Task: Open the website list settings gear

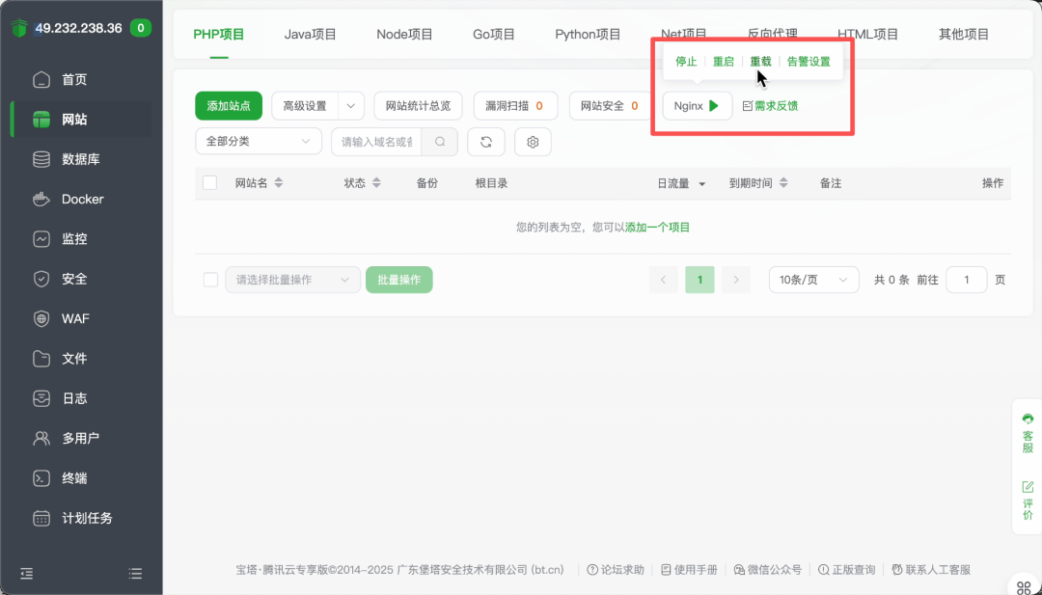Action: coord(533,141)
